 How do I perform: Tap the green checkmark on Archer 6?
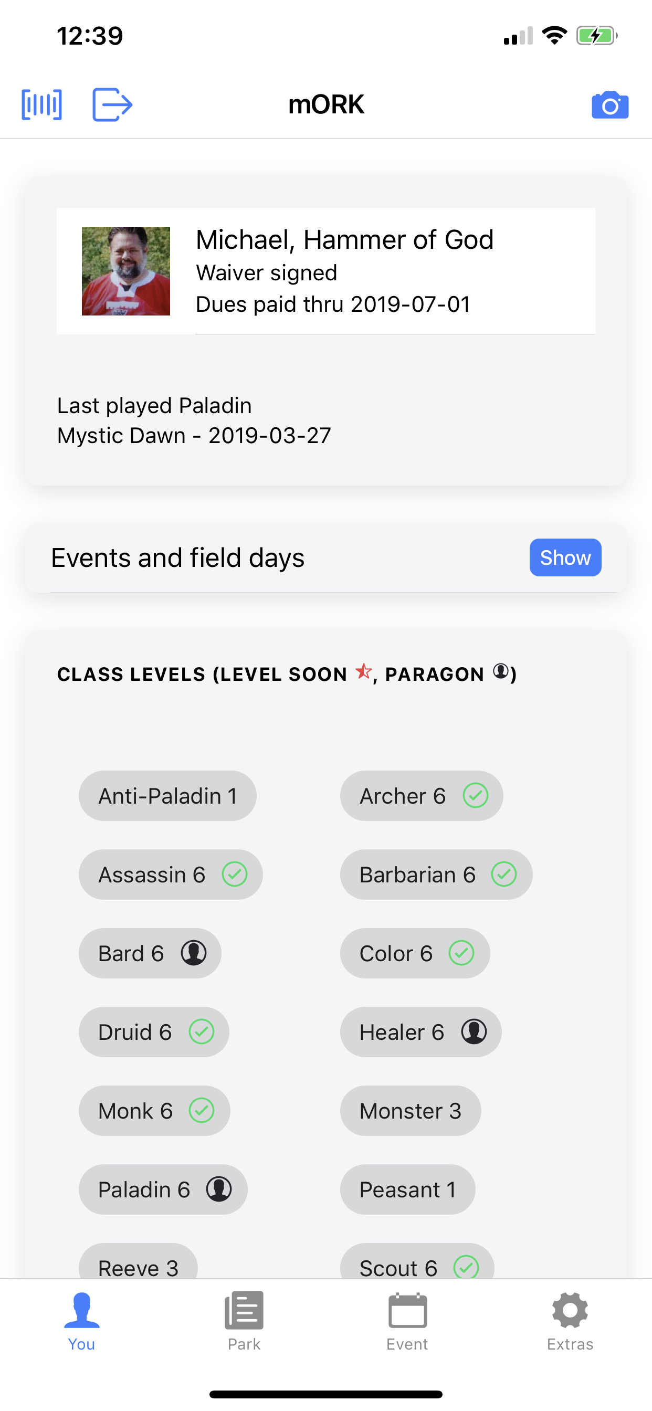(x=476, y=795)
